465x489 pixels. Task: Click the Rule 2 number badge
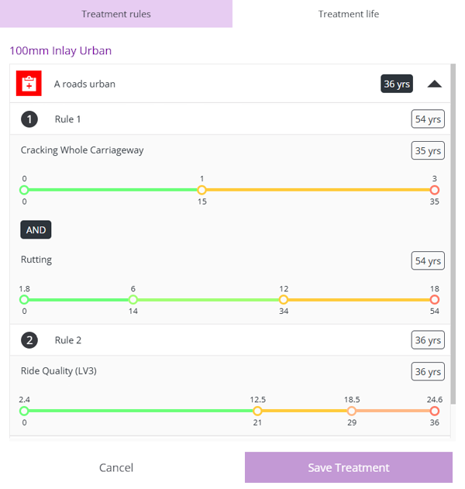point(29,340)
